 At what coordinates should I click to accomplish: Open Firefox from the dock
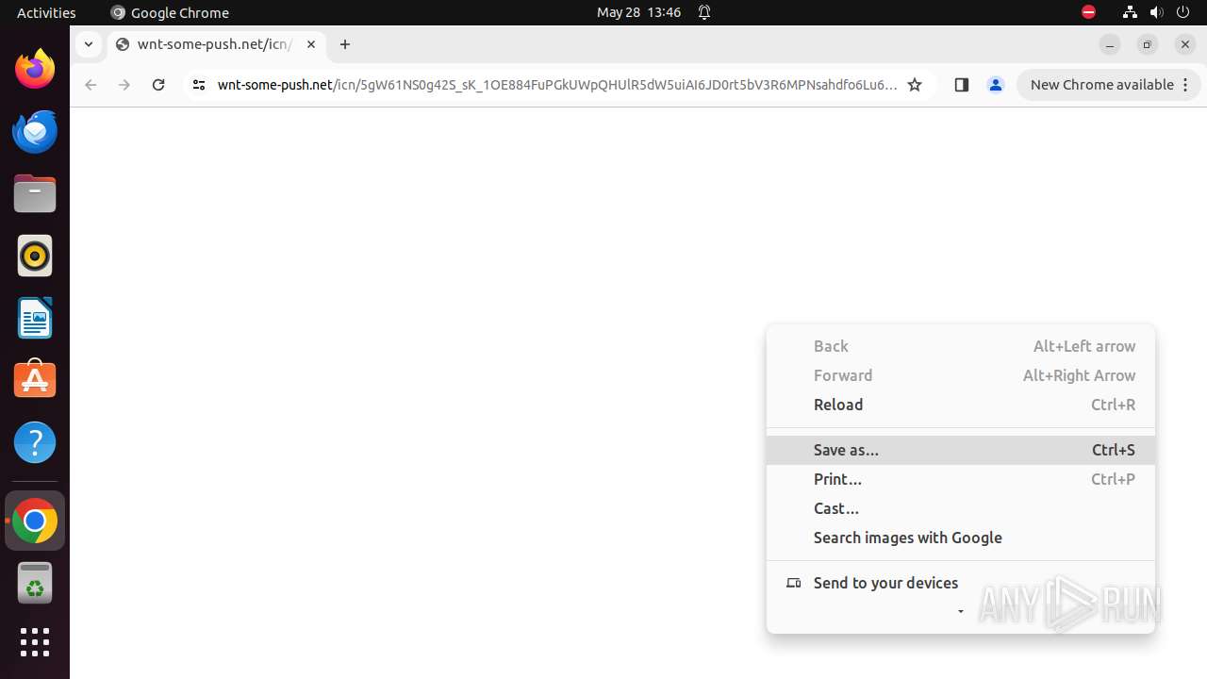tap(35, 69)
